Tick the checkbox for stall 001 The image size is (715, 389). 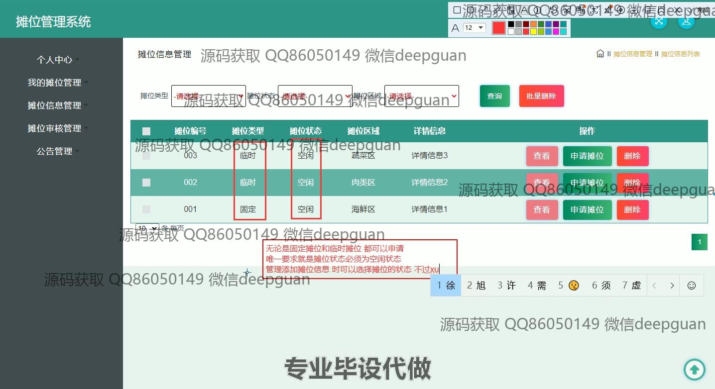click(146, 209)
